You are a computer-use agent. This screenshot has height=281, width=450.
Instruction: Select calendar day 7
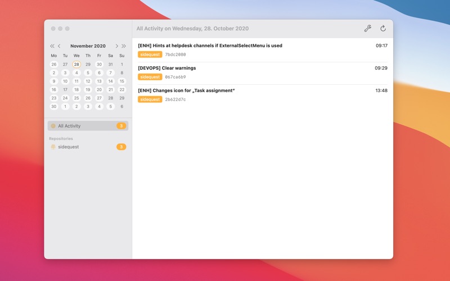[110, 73]
